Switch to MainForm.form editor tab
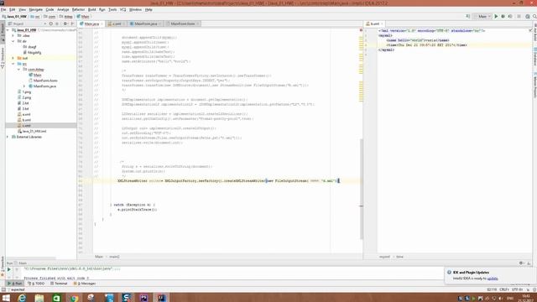Image resolution: width=537 pixels, height=302 pixels. (x=183, y=23)
